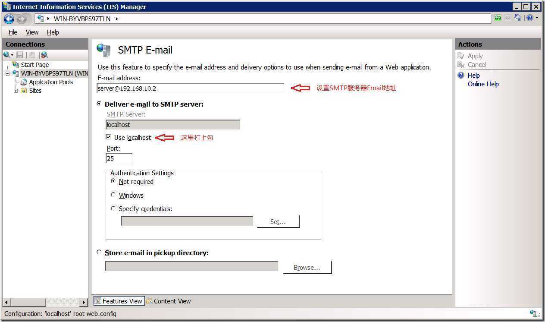Switch to Content View tab

point(169,301)
